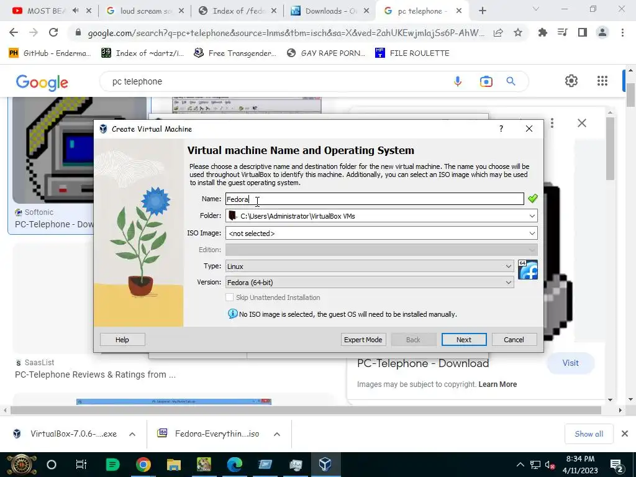The height and width of the screenshot is (477, 636).
Task: Open the notification center icon
Action: point(617,465)
